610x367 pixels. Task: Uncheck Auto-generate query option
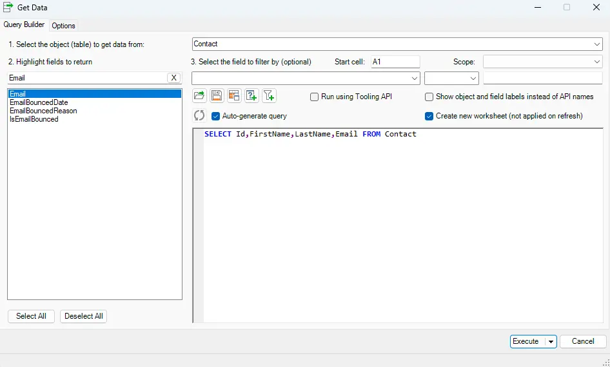point(216,116)
